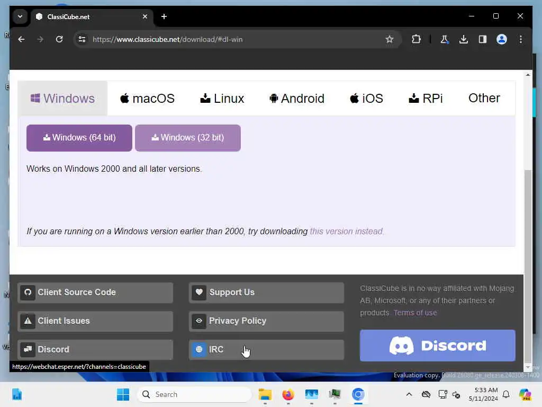Switch to the macOS tab
This screenshot has height=407, width=542.
click(x=147, y=98)
